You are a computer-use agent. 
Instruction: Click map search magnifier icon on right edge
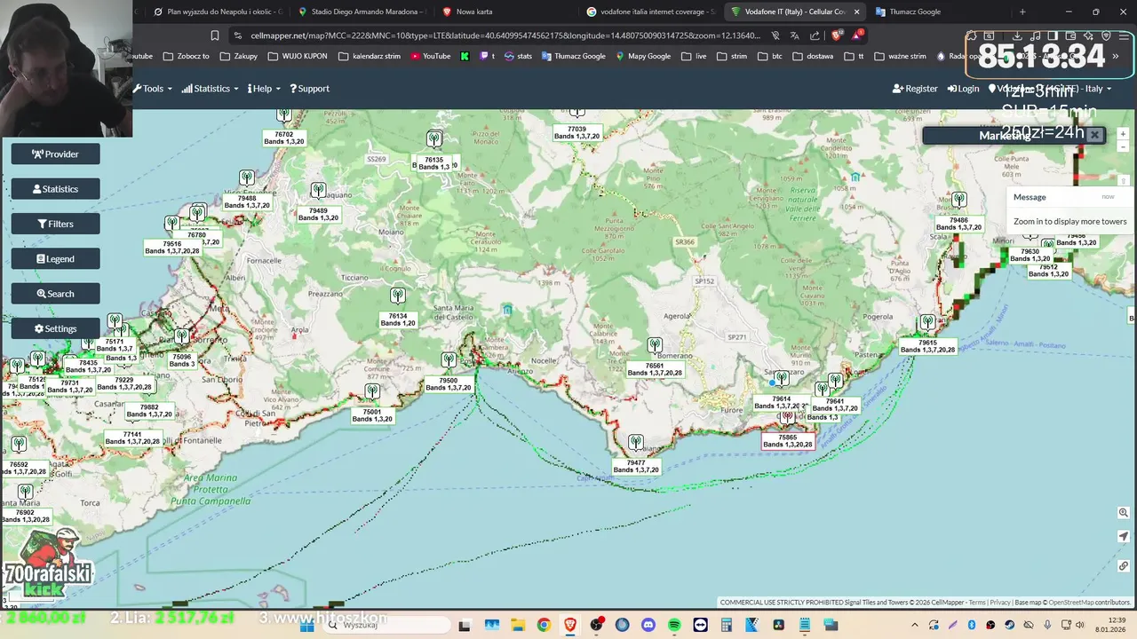[1124, 512]
